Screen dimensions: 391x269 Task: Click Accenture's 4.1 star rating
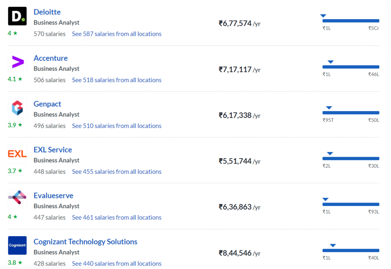15,79
